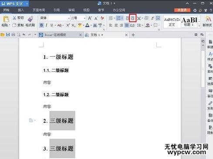Close the Docer 在线模板 tab
213x159 pixels.
(80, 35)
